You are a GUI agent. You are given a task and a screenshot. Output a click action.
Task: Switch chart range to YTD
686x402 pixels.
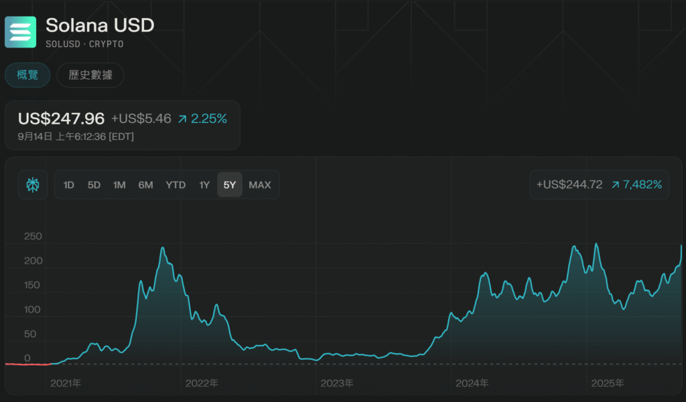pos(176,185)
